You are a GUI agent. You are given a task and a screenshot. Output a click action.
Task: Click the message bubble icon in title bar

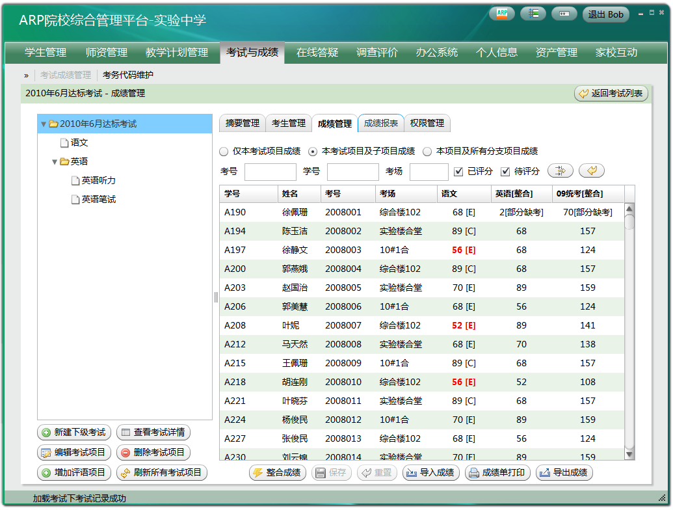[x=564, y=14]
